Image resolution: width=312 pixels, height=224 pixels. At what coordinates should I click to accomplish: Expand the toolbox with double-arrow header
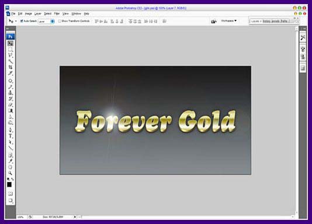[x=8, y=29]
